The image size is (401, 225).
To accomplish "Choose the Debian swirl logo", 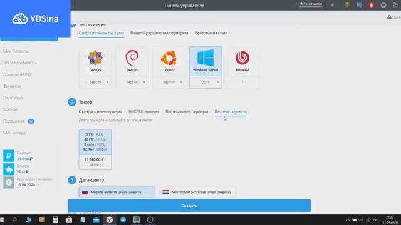I will [132, 58].
